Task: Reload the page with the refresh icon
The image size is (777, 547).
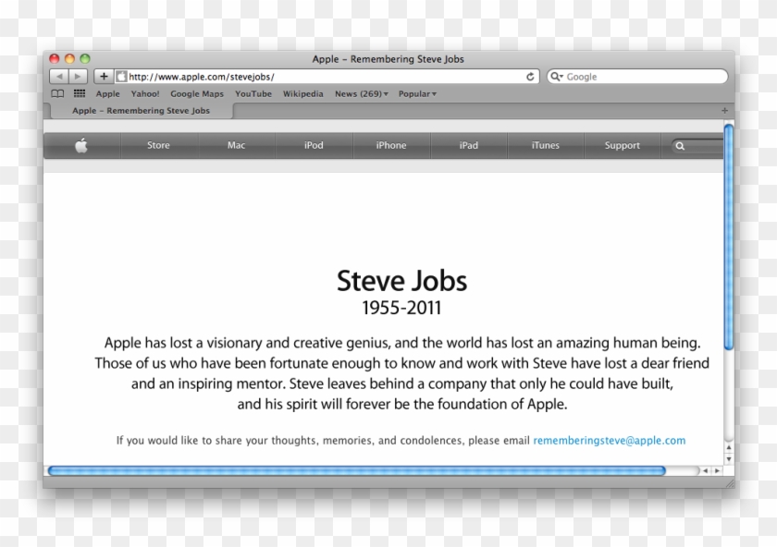Action: (x=530, y=77)
